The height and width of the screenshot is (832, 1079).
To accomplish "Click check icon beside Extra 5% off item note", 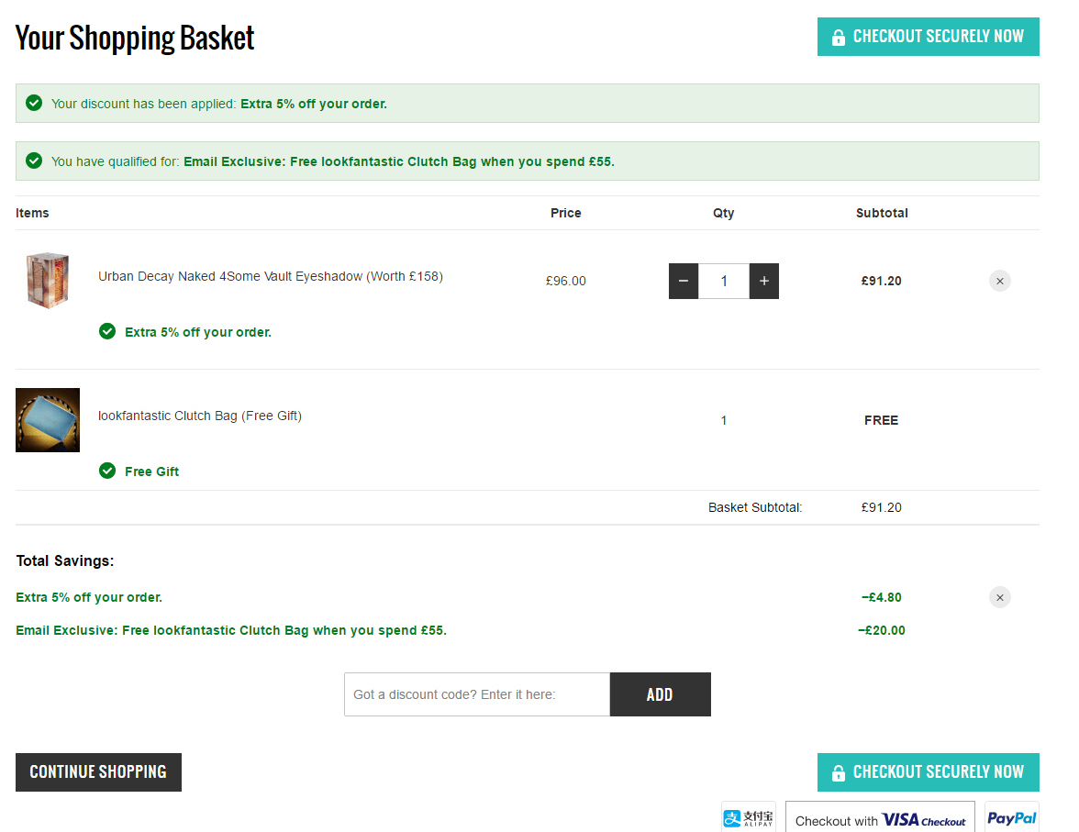I will (107, 332).
